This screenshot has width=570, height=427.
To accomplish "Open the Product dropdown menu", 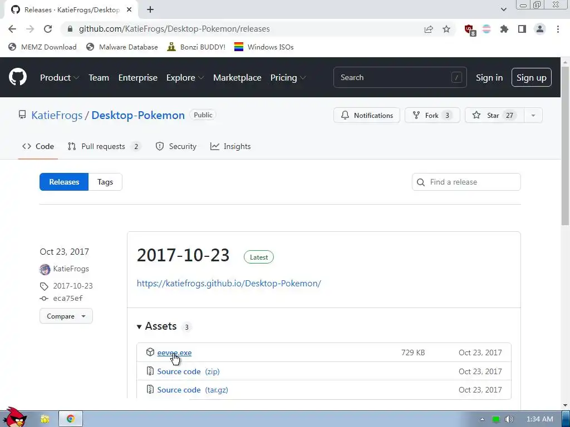I will 59,77.
